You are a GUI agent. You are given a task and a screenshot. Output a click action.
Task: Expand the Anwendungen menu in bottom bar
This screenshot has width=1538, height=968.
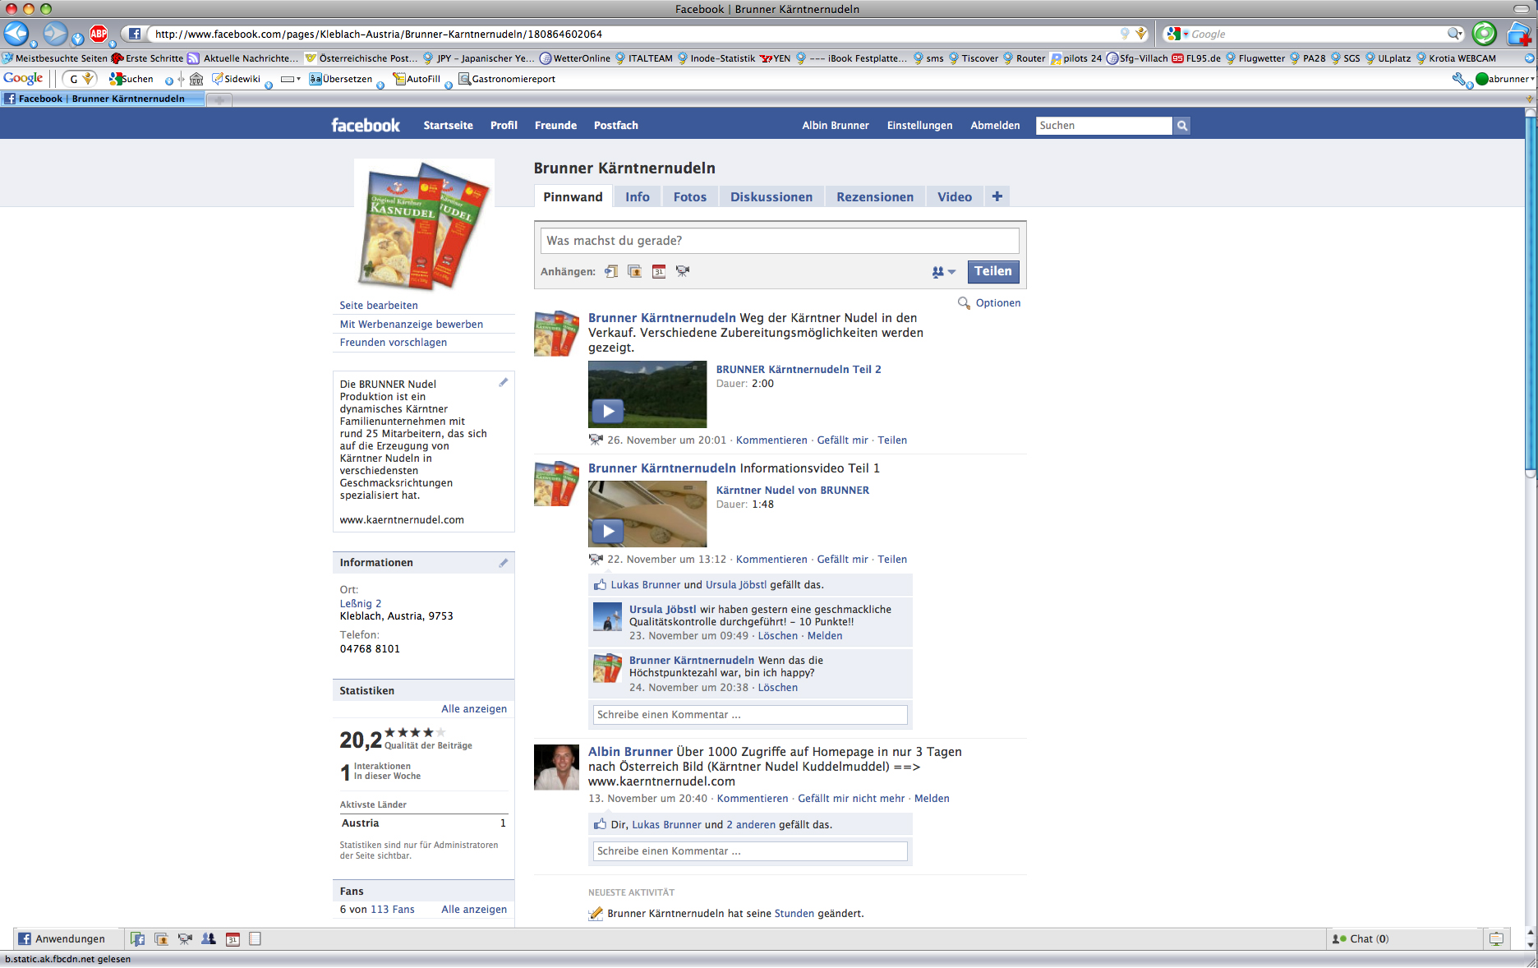(x=62, y=938)
